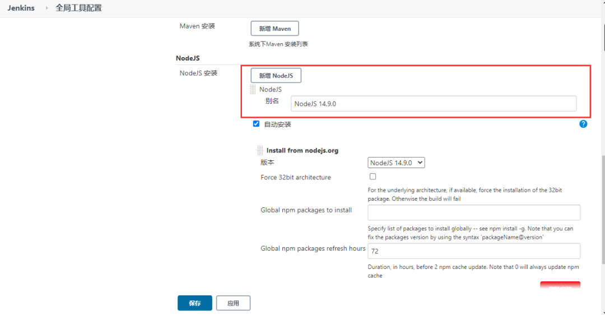Click the 新增 Maven button
605x315 pixels.
coord(274,29)
